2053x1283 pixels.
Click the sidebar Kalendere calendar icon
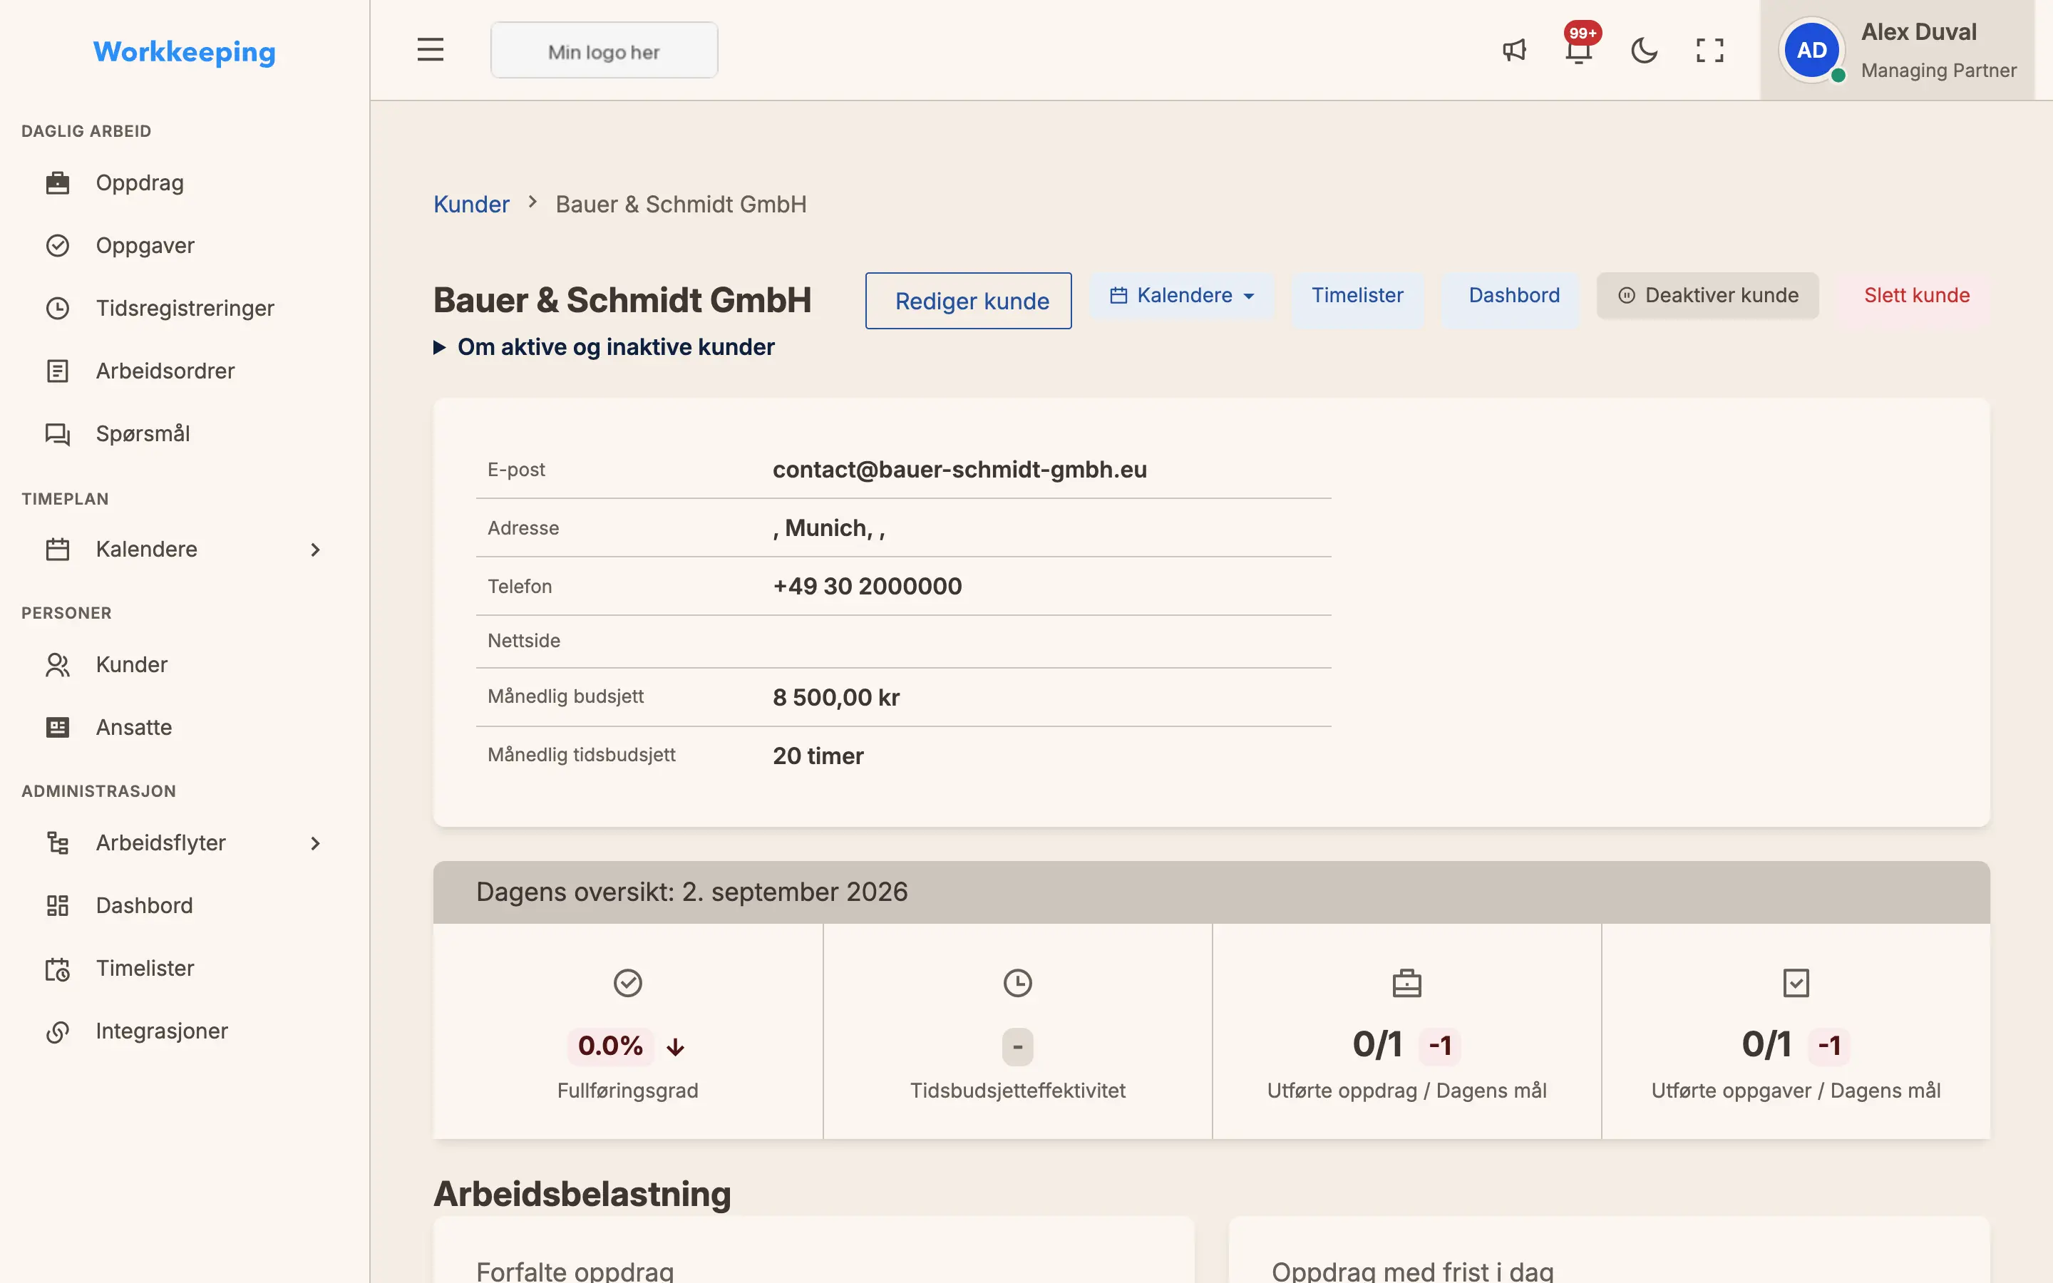(58, 549)
